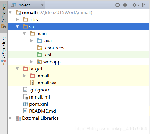Click the Project view icon in header
Image resolution: width=150 pixels, height=134 pixels.
13,5
